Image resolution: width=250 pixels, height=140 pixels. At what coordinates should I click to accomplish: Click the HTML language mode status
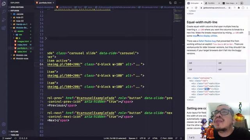(155, 138)
